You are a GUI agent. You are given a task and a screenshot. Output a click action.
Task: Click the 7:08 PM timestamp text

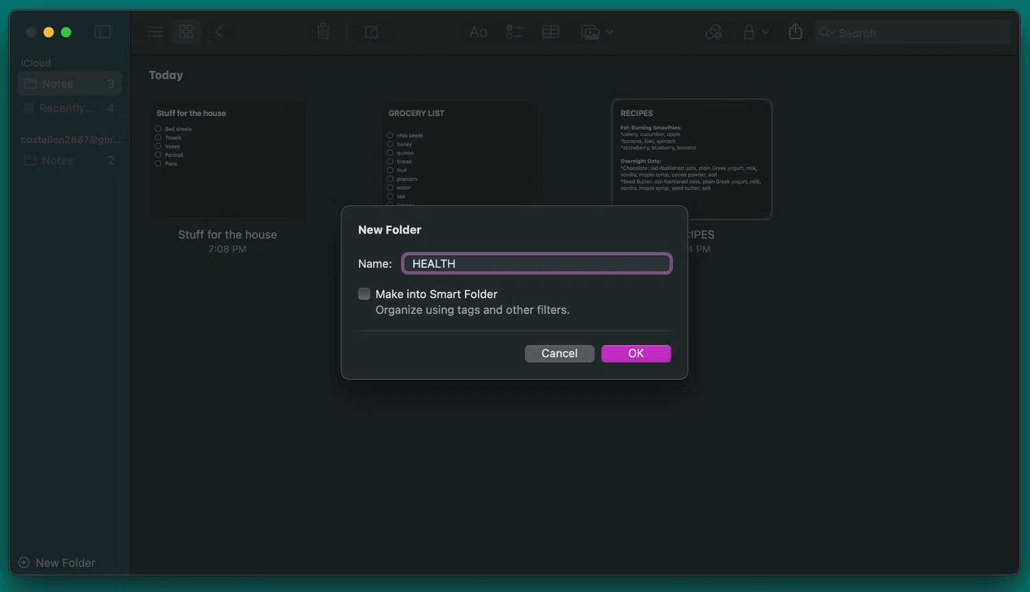click(x=227, y=249)
